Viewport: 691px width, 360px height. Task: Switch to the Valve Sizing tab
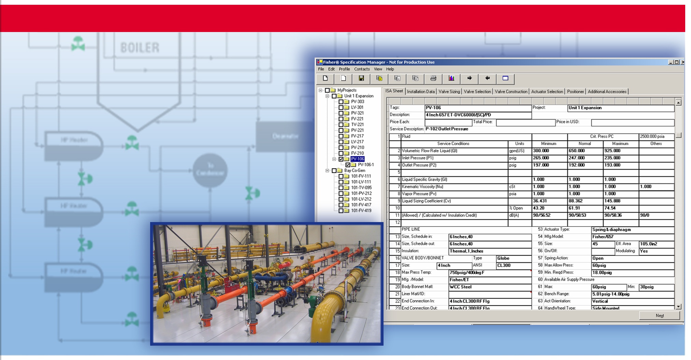449,92
